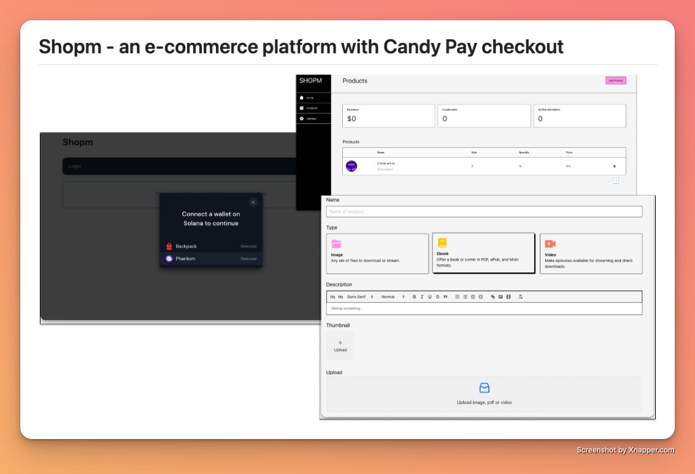Click the Sale column header in table
This screenshot has width=695, height=474.
pyautogui.click(x=474, y=153)
